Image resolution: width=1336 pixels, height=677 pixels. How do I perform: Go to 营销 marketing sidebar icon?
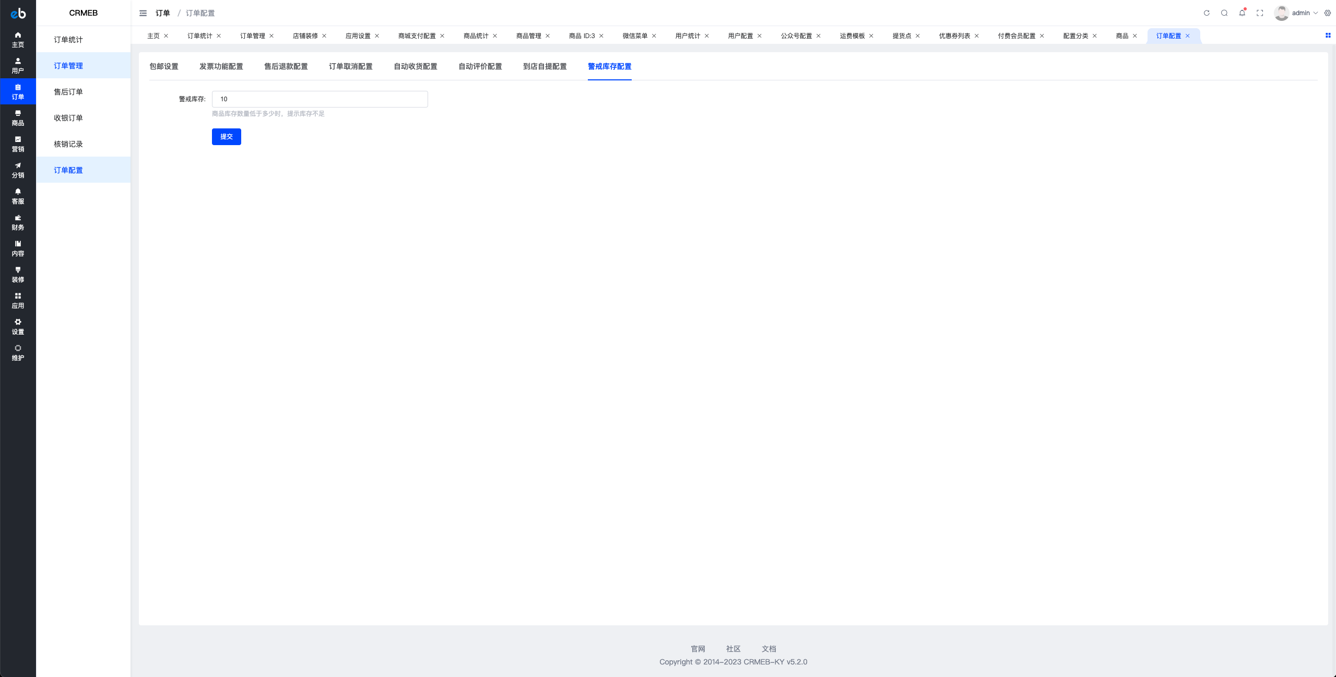point(18,144)
